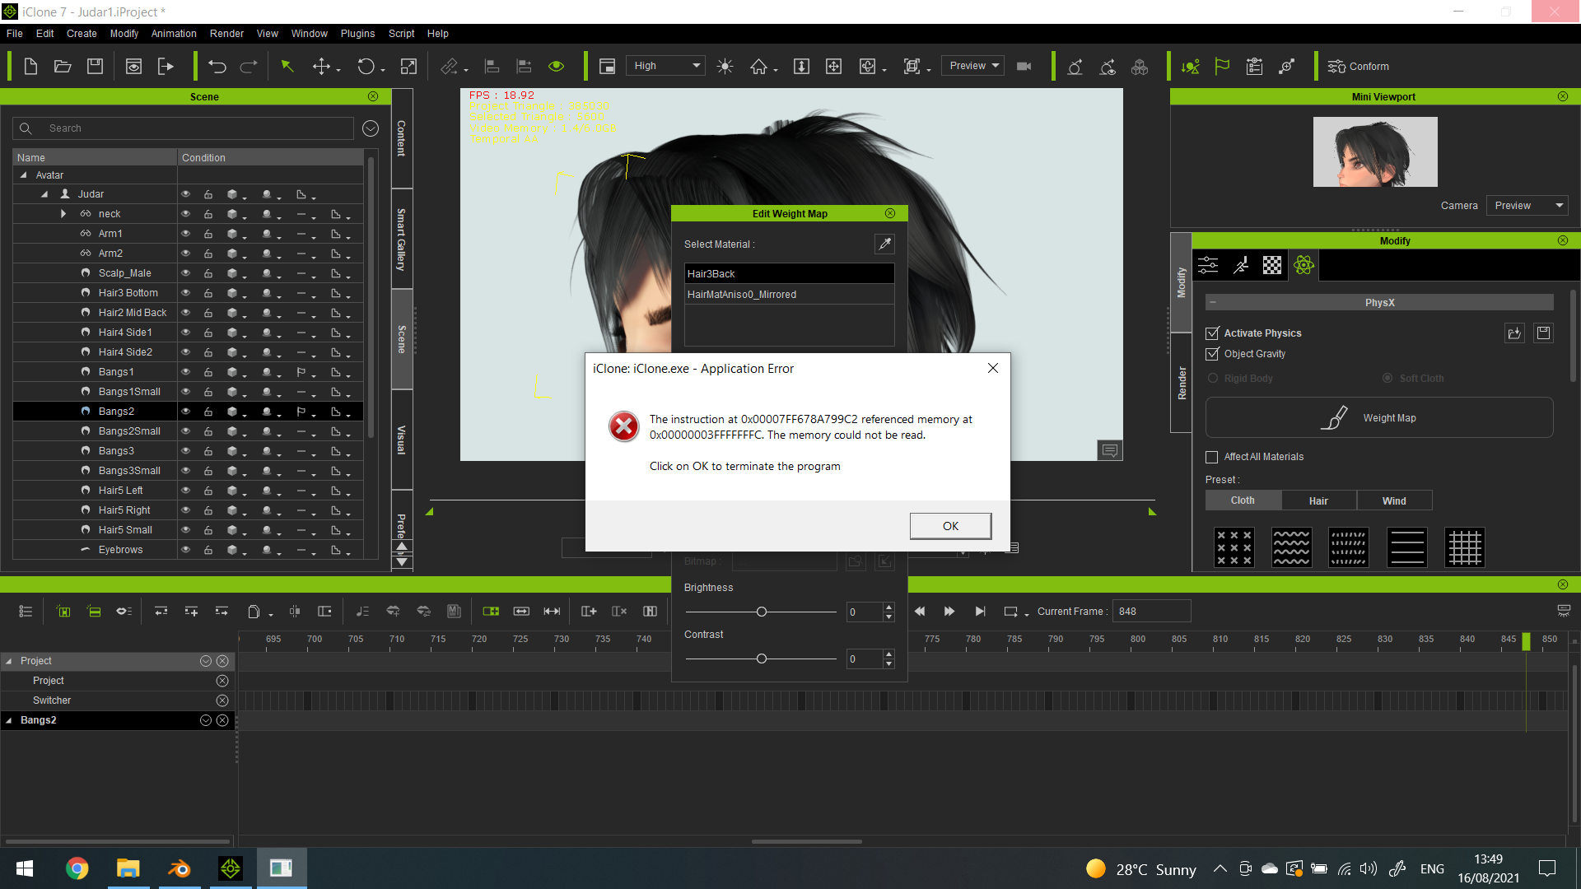
Task: Pick material with the eyedropper icon
Action: [884, 244]
